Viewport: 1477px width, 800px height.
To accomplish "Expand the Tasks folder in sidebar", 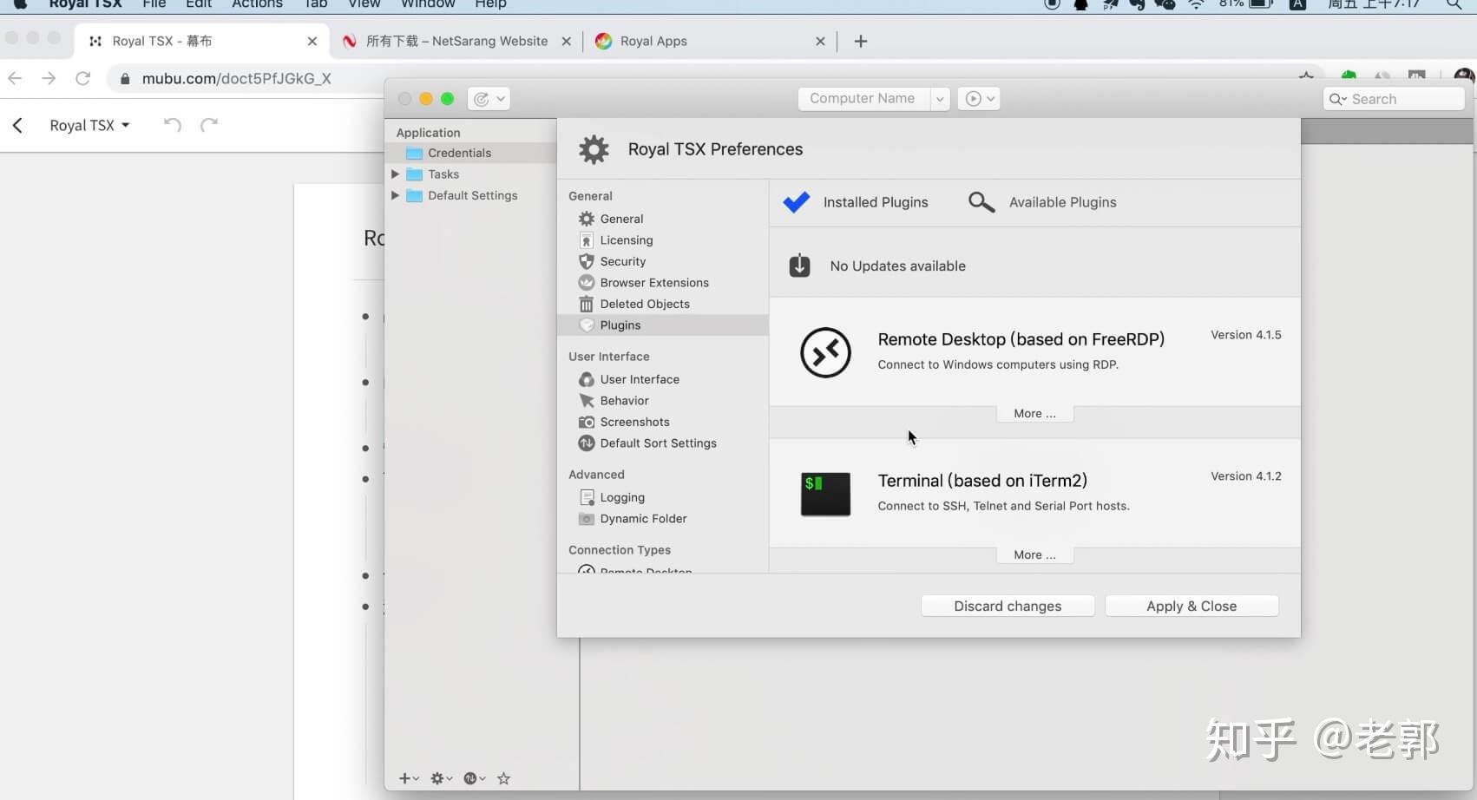I will click(396, 174).
